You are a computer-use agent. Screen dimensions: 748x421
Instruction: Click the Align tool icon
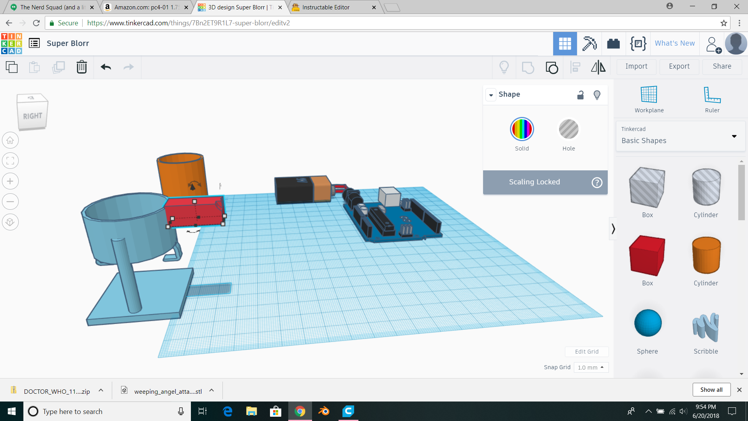pos(575,67)
